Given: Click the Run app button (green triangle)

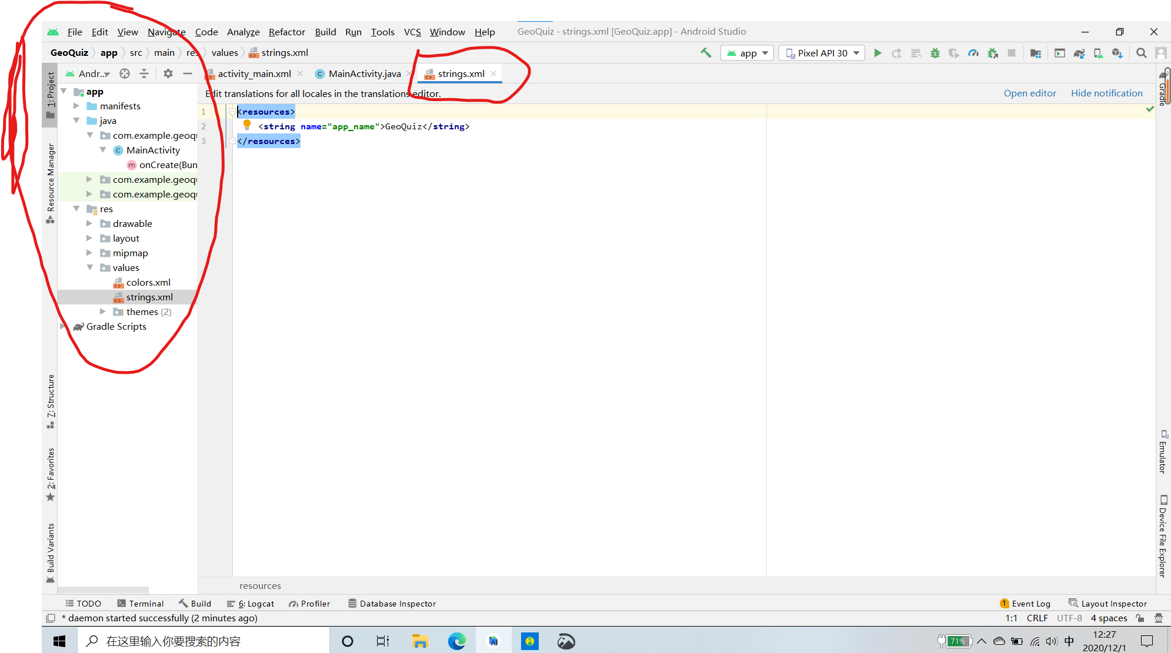Looking at the screenshot, I should (878, 52).
